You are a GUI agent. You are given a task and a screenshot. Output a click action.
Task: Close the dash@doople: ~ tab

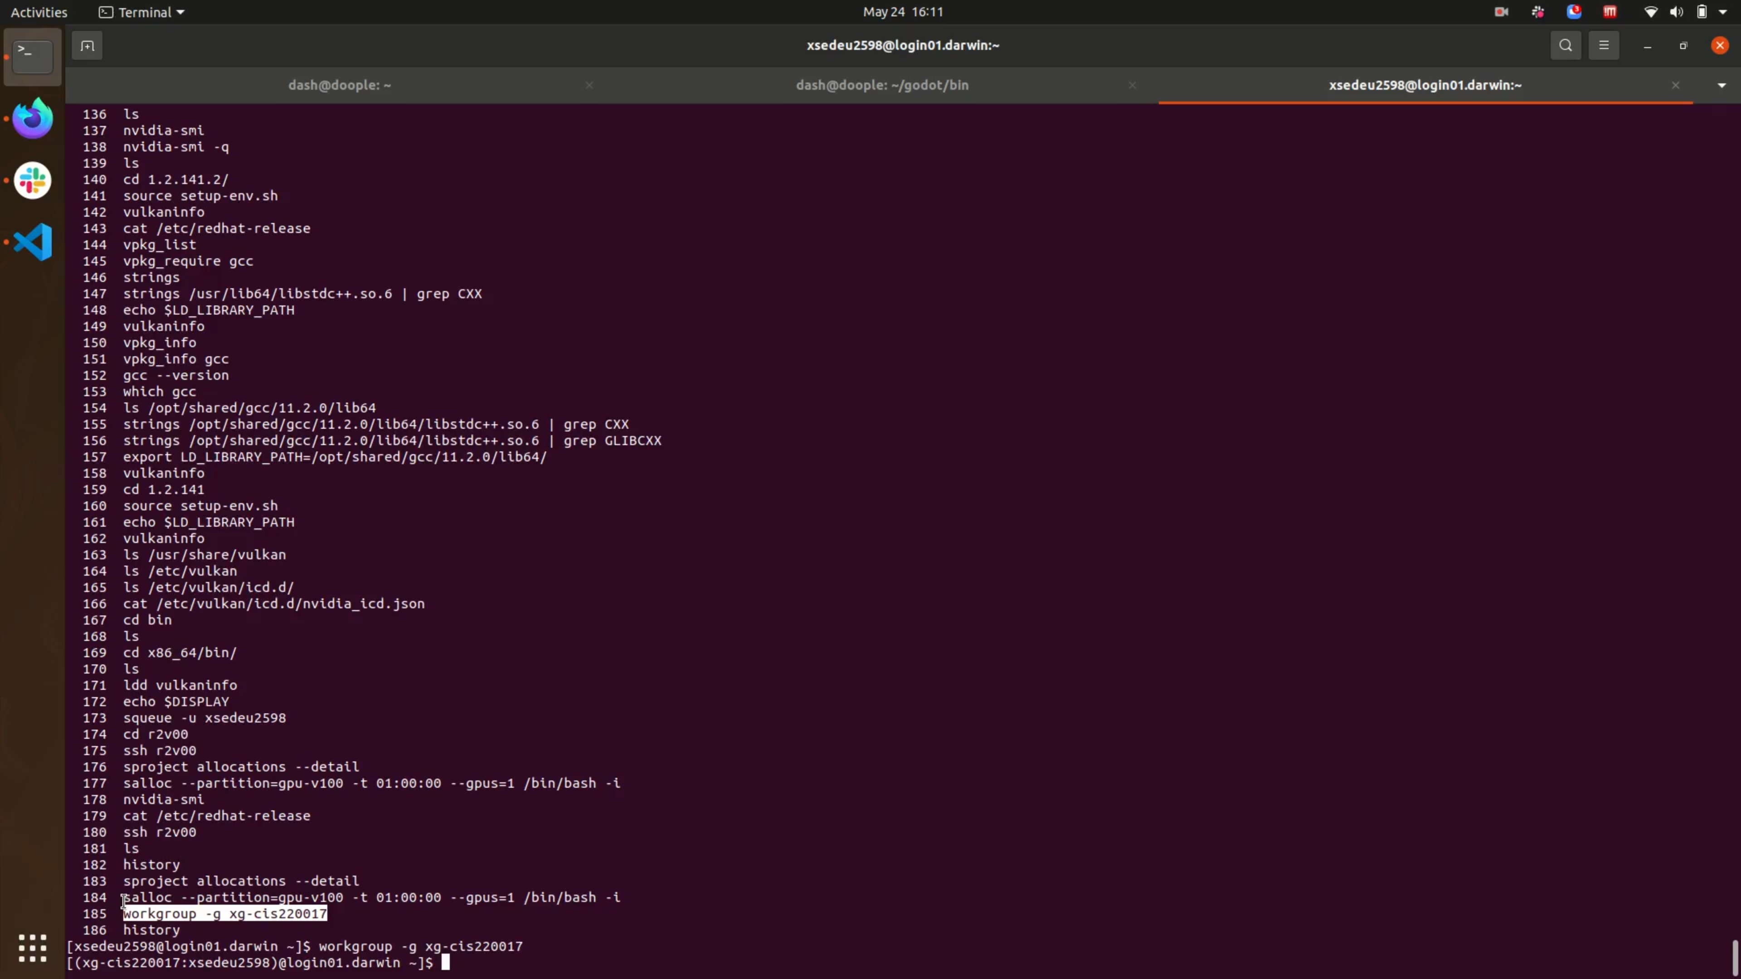(x=589, y=85)
